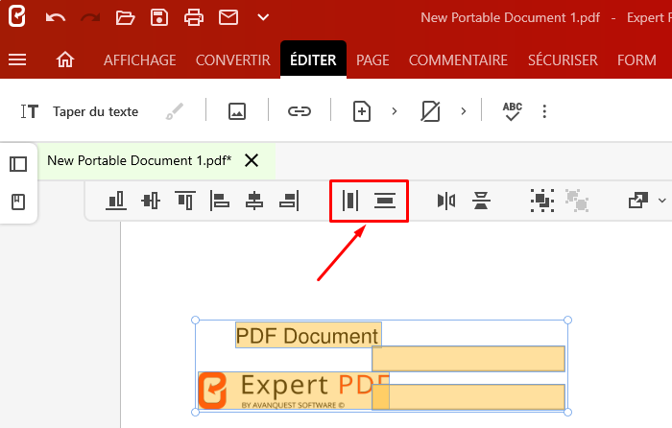Image resolution: width=672 pixels, height=428 pixels.
Task: Go to the Home screen icon
Action: 65,59
